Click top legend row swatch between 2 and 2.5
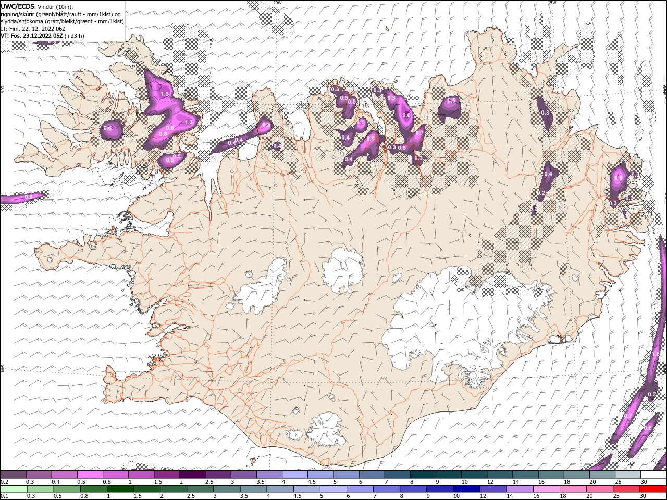 tap(192, 474)
